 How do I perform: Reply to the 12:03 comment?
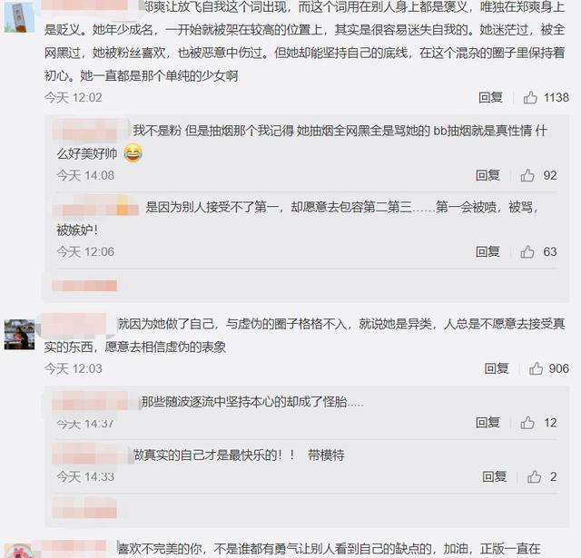click(x=497, y=368)
